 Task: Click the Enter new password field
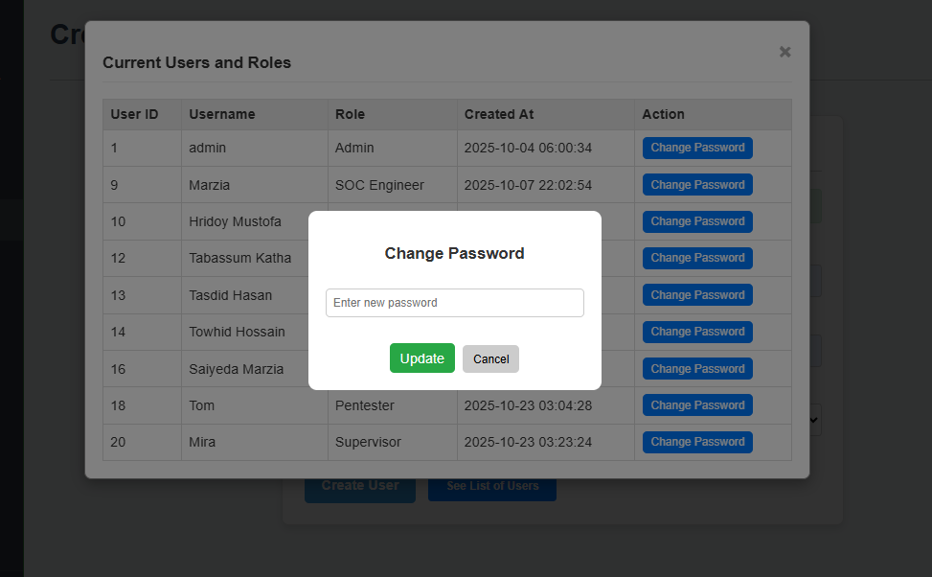point(454,303)
